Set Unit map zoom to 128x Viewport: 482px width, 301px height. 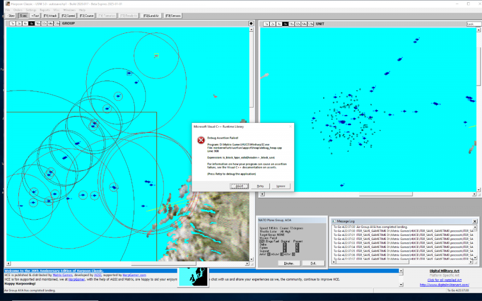[310, 24]
